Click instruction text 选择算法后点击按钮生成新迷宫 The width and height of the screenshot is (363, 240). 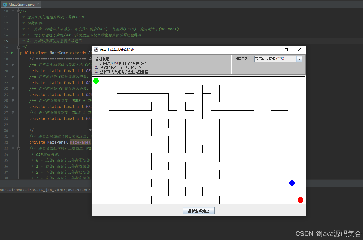point(124,72)
